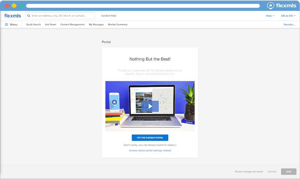Click the search magnifier icon
This screenshot has width=300, height=179.
coord(29,16)
